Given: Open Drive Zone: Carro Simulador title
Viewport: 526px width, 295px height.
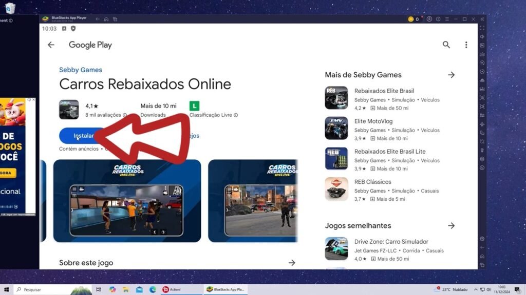Looking at the screenshot, I should click(x=391, y=242).
